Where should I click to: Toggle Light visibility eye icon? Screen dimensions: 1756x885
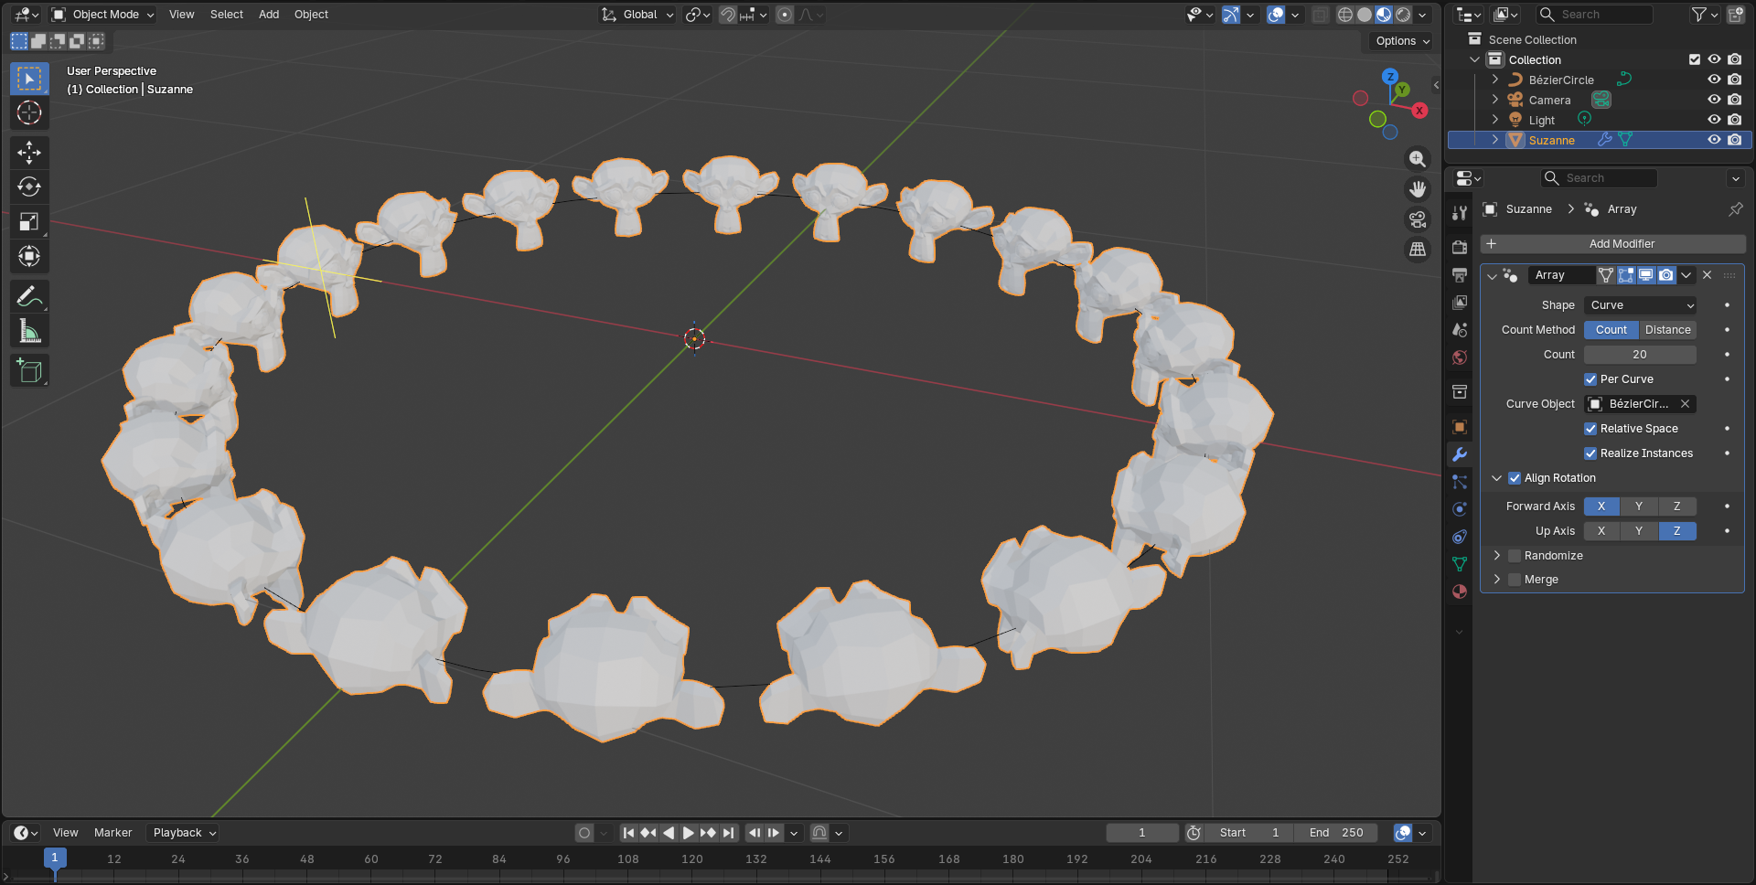pyautogui.click(x=1714, y=120)
